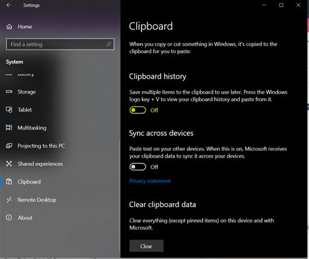
Task: Click the About info icon
Action: coord(9,217)
